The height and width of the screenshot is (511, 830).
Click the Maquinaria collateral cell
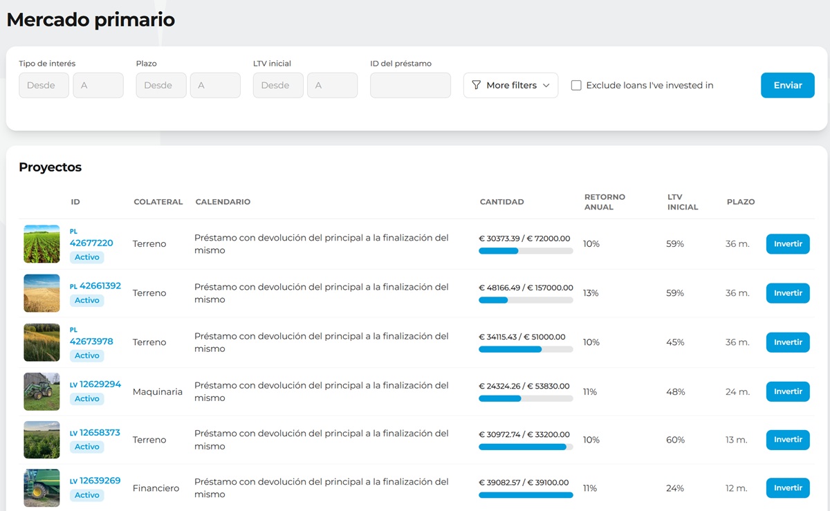[158, 391]
